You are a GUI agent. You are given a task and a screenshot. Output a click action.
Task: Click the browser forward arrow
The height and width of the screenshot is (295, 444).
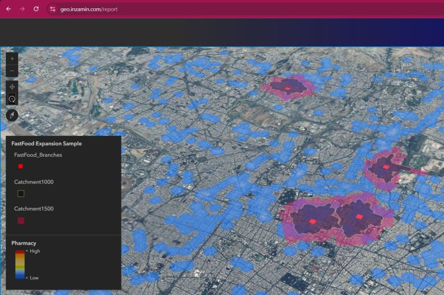point(22,9)
